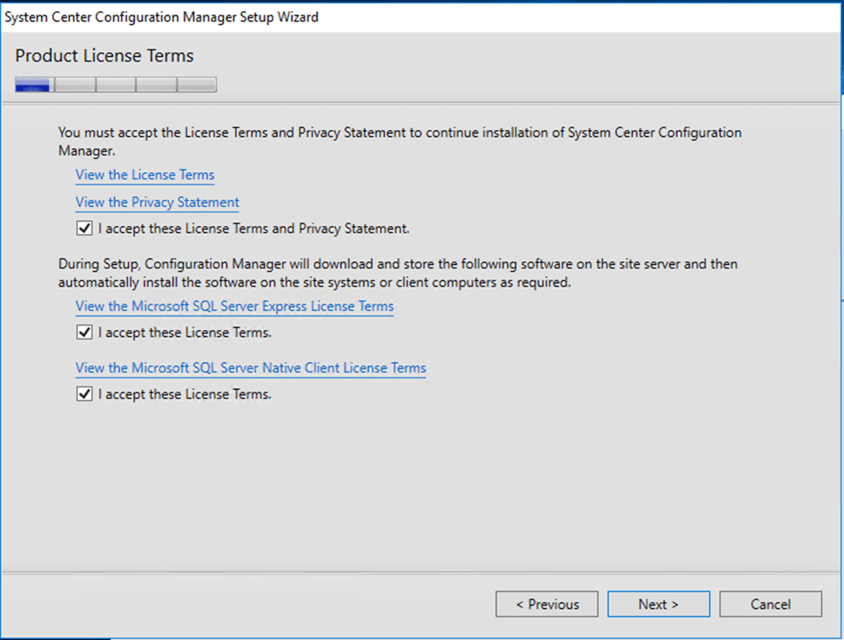Click the second segment of the progress bar
The image size is (844, 640).
(74, 85)
